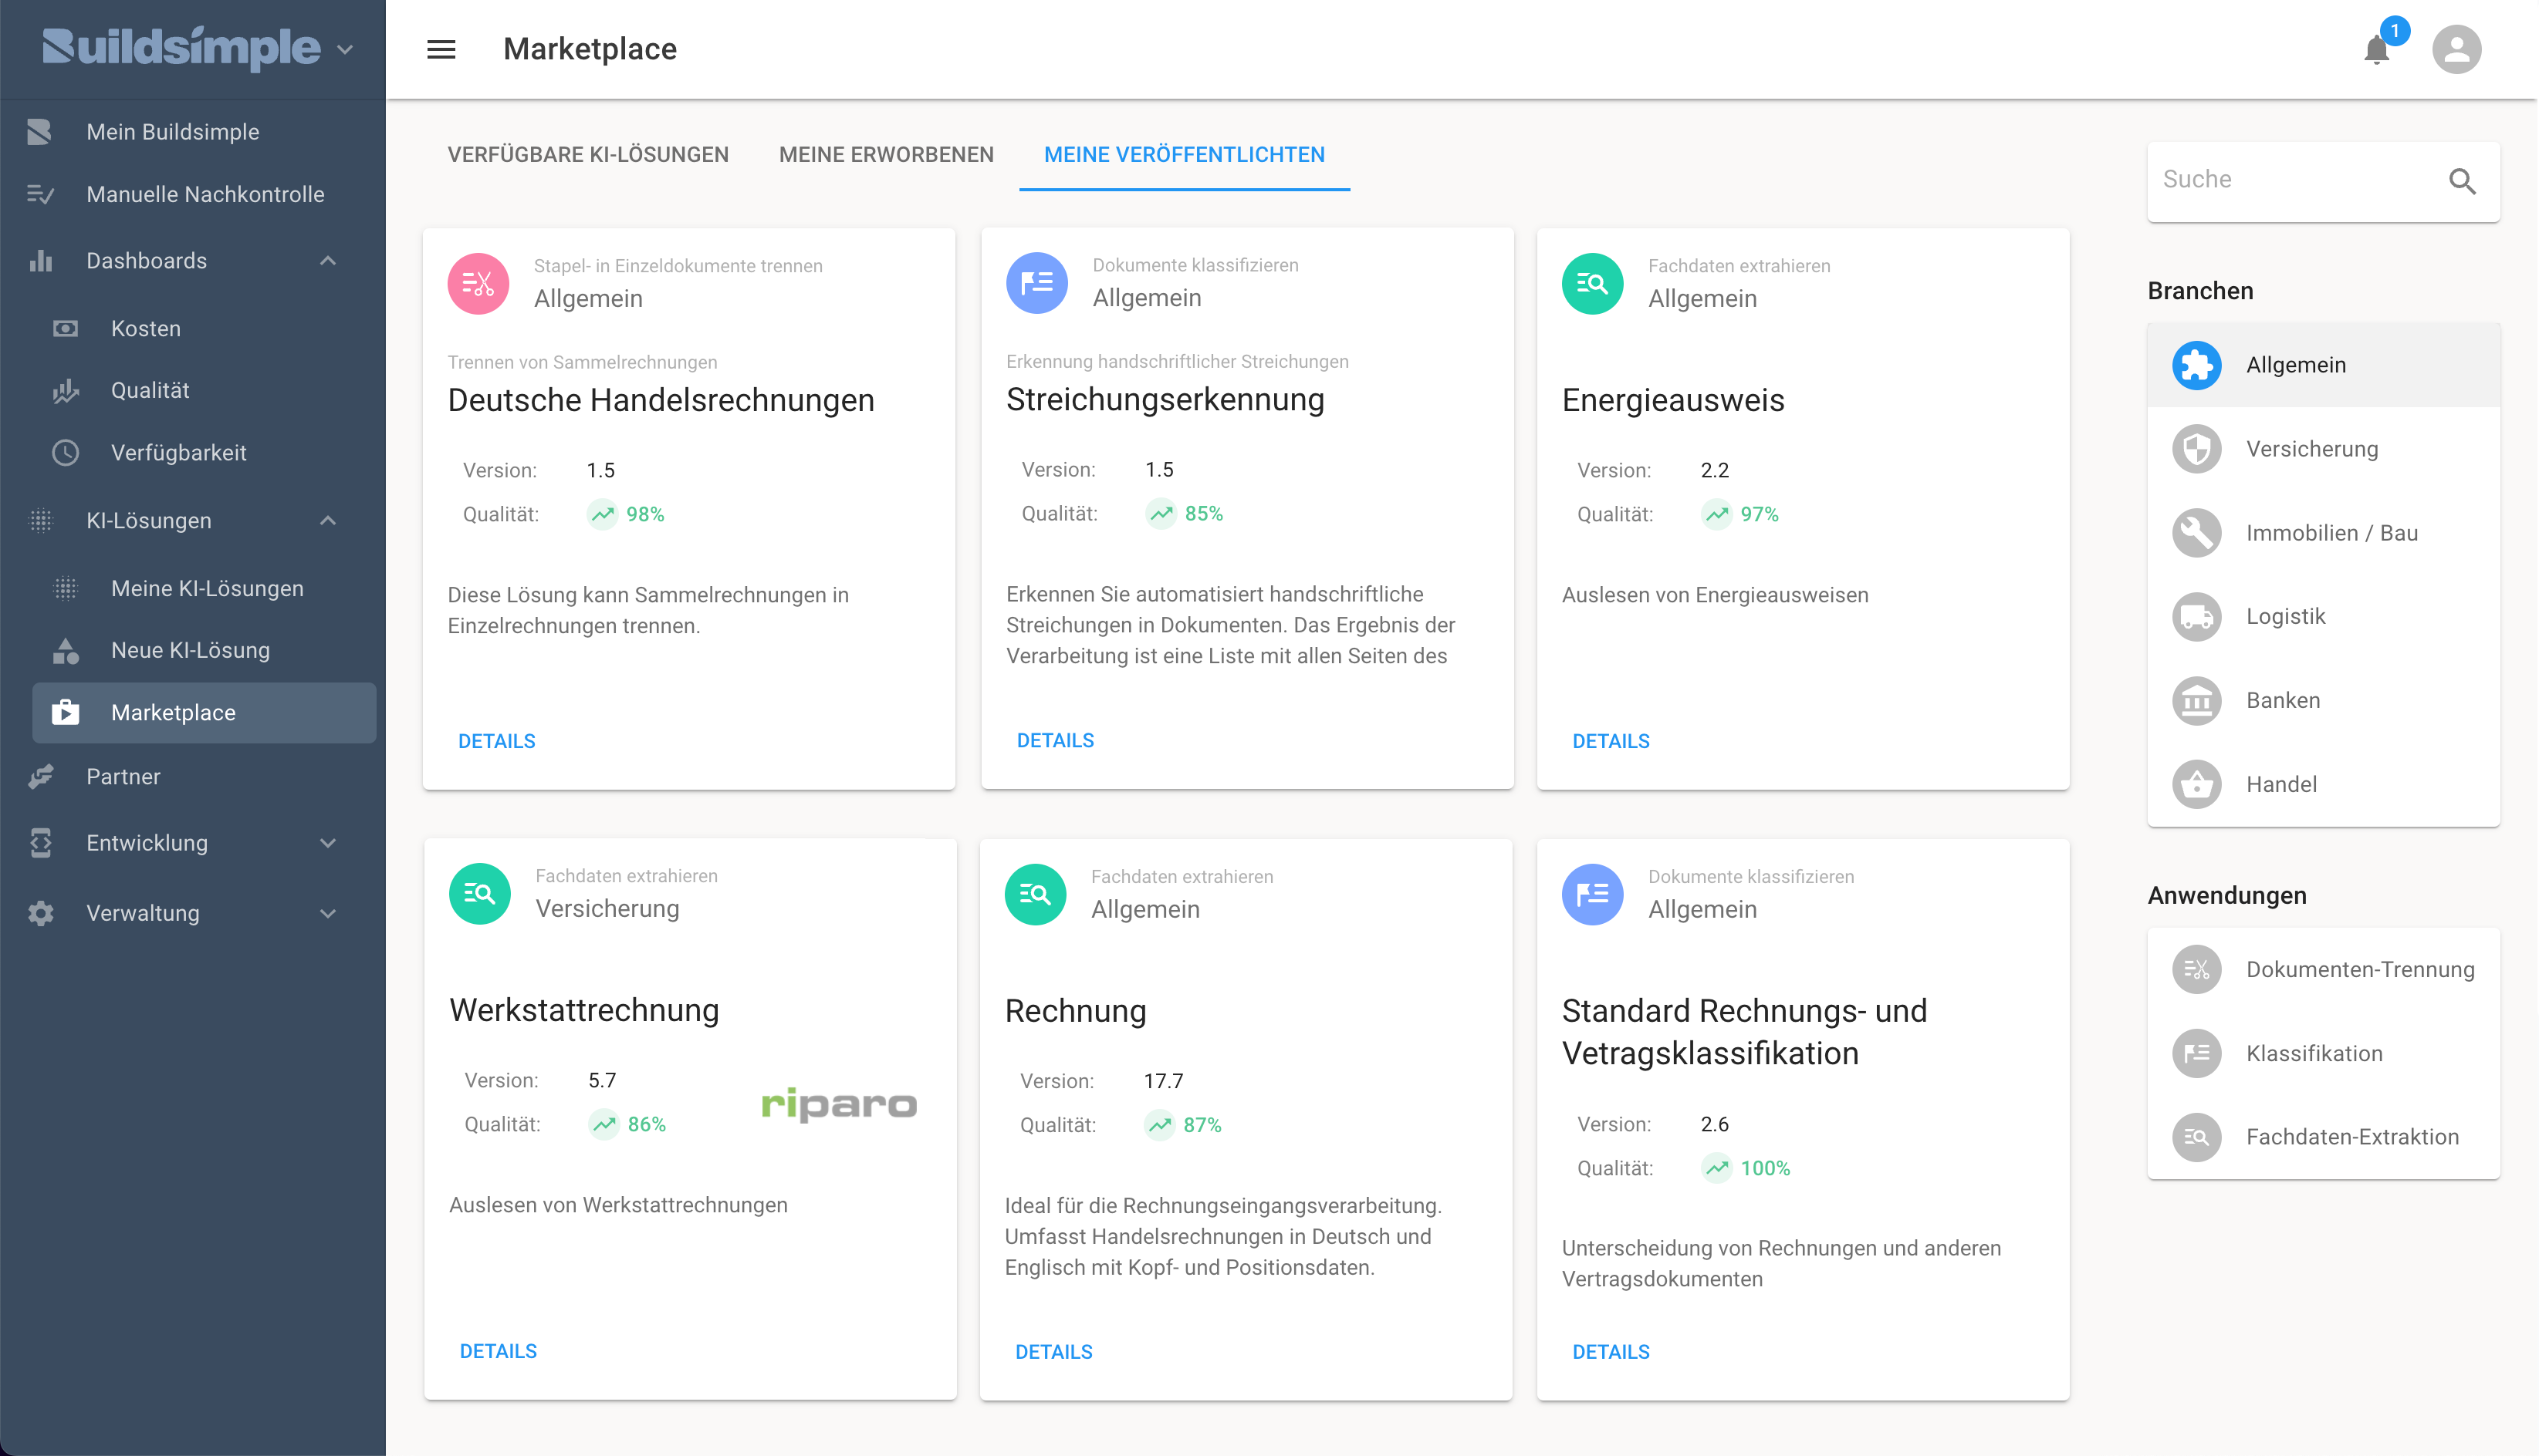The width and height of the screenshot is (2539, 1456).
Task: Open the user account avatar
Action: (x=2457, y=49)
